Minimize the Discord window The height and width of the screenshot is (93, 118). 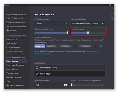pyautogui.click(x=107, y=5)
